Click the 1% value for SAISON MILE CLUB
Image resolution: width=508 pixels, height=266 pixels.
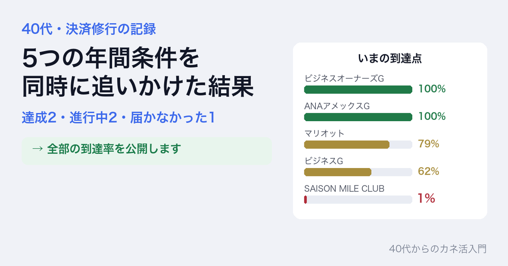click(427, 198)
